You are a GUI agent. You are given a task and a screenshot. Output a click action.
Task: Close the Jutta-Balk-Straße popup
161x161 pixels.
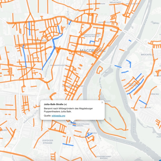coord(102,102)
